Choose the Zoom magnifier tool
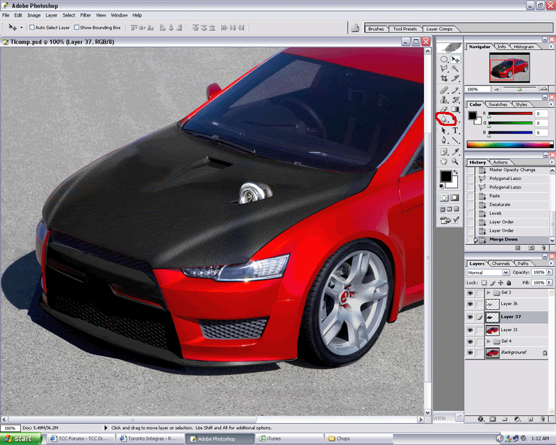The height and width of the screenshot is (445, 556). pyautogui.click(x=455, y=161)
